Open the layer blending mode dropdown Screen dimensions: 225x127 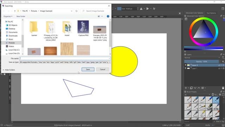(202, 58)
